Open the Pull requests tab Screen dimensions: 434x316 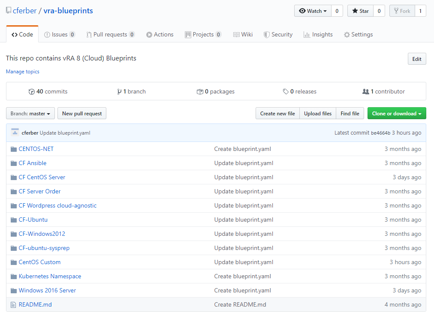[111, 35]
